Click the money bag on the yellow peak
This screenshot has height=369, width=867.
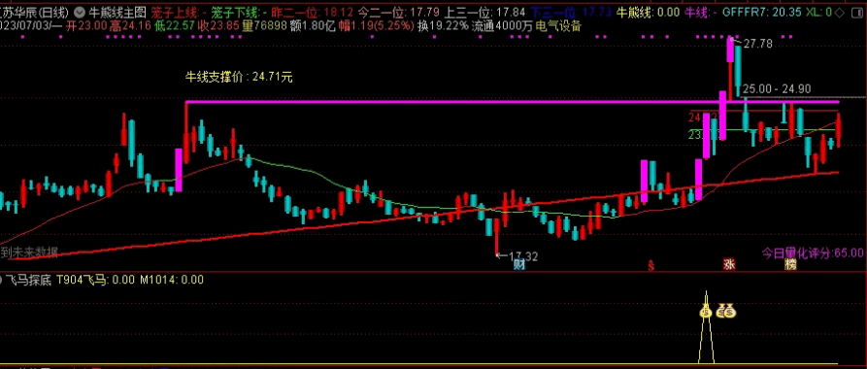coord(706,312)
